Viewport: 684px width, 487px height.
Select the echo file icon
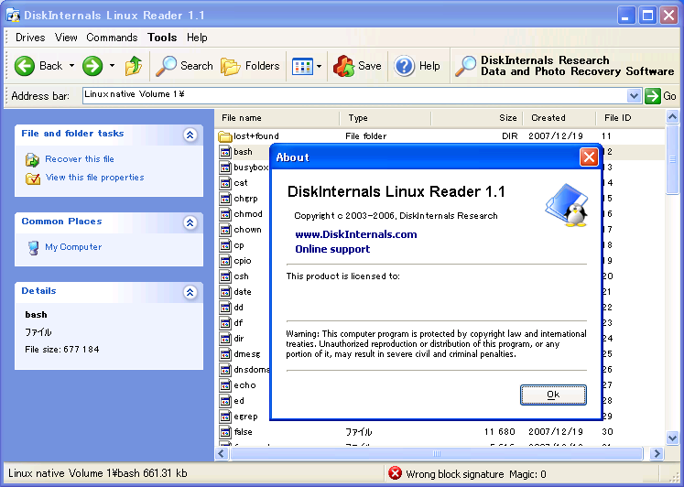(225, 385)
